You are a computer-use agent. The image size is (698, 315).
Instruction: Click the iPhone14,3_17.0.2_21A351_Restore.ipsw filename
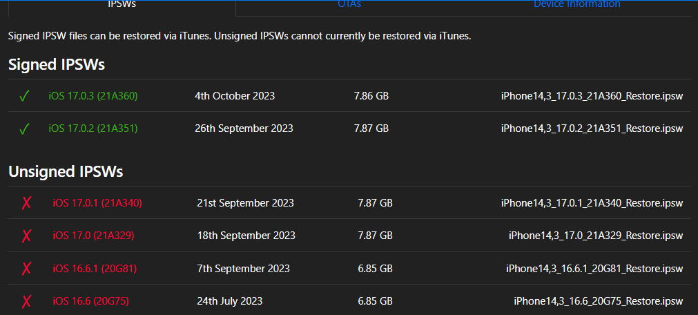tap(592, 128)
